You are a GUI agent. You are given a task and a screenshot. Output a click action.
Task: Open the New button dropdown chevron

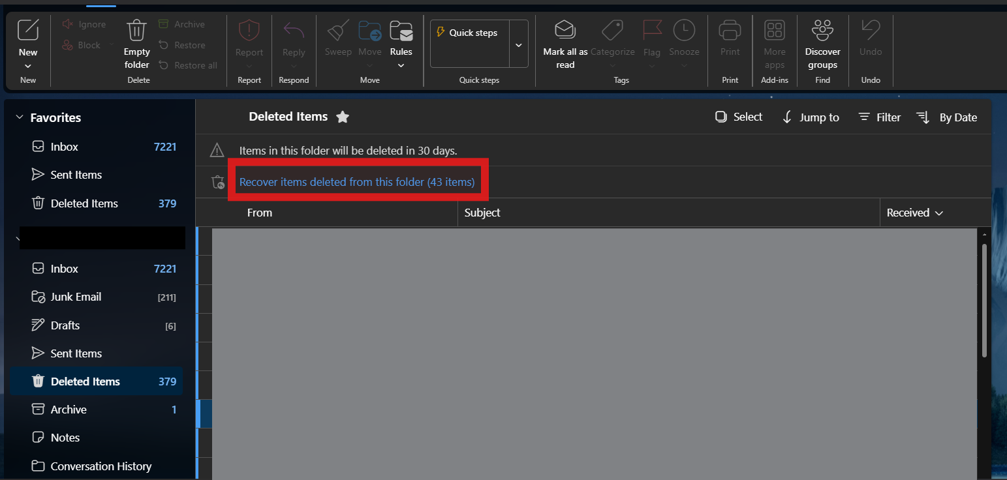(x=28, y=66)
